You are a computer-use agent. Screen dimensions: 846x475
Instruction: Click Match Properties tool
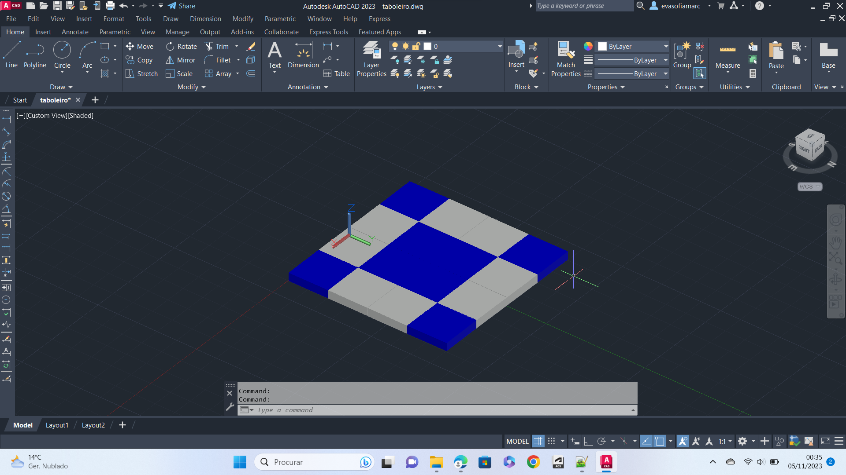[x=566, y=59]
